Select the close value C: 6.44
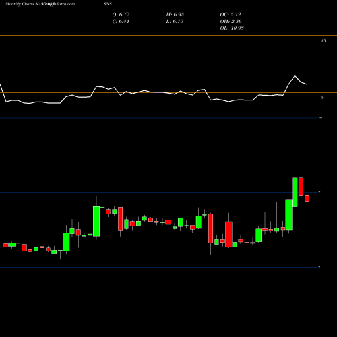Image resolution: width=337 pixels, height=337 pixels. click(121, 22)
